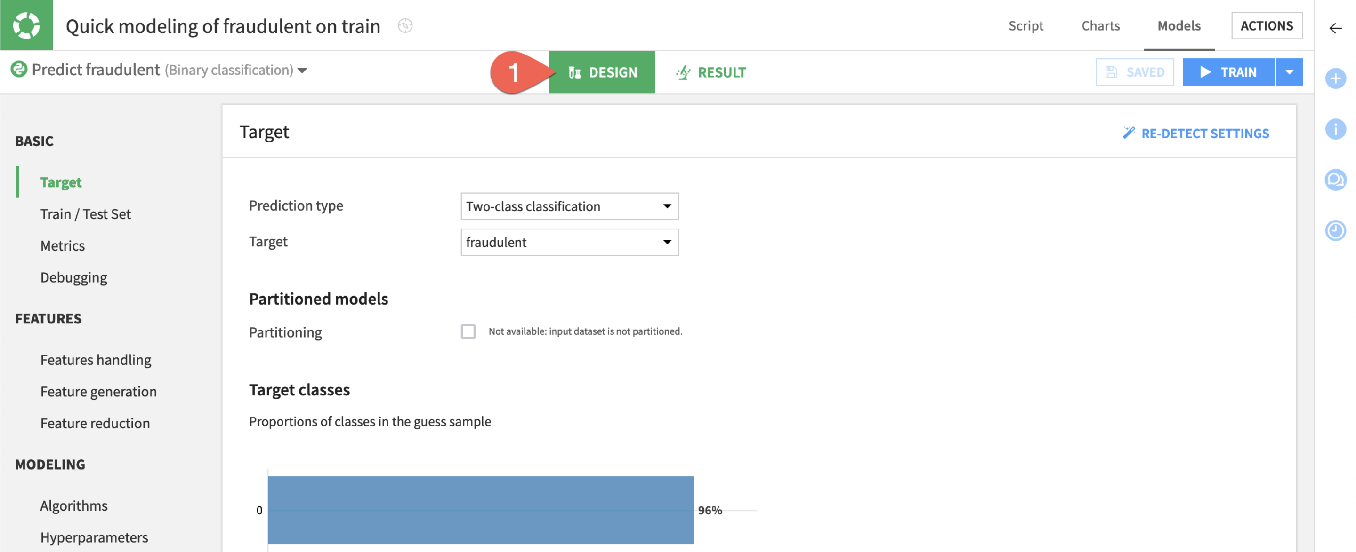This screenshot has width=1356, height=552.
Task: Go to the Charts tab
Action: [1100, 26]
